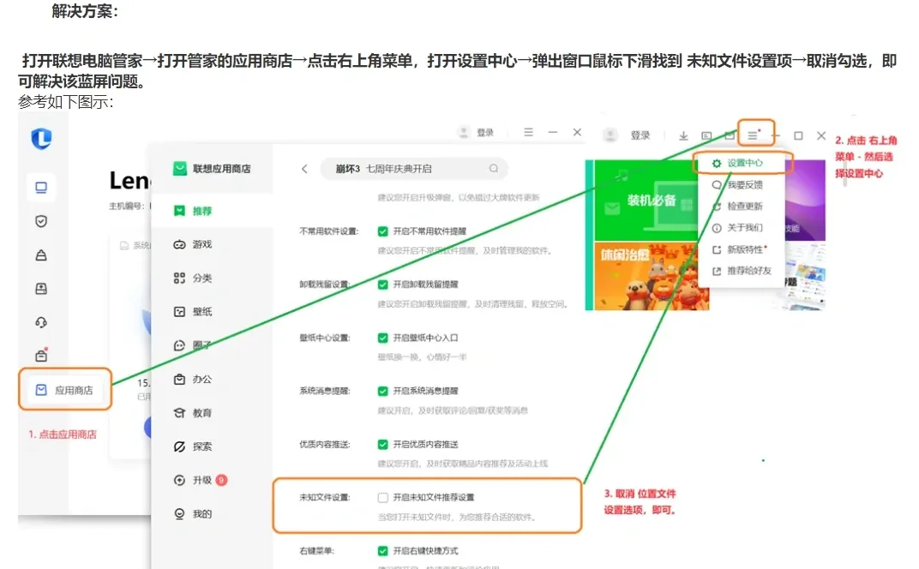Viewport: 919px width, 569px height.
Task: Click the headset customer service icon
Action: coord(43,322)
